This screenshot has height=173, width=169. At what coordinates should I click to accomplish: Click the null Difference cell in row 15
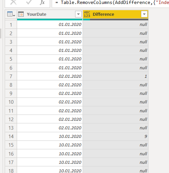pos(116,145)
